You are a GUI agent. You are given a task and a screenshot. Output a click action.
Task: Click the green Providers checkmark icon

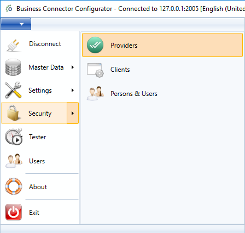tap(95, 45)
